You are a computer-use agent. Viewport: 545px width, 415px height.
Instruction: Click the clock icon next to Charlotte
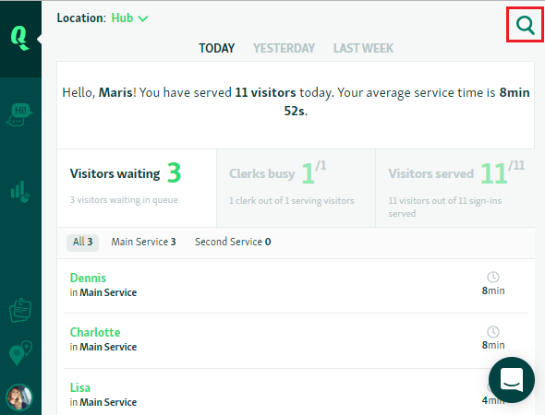point(493,332)
